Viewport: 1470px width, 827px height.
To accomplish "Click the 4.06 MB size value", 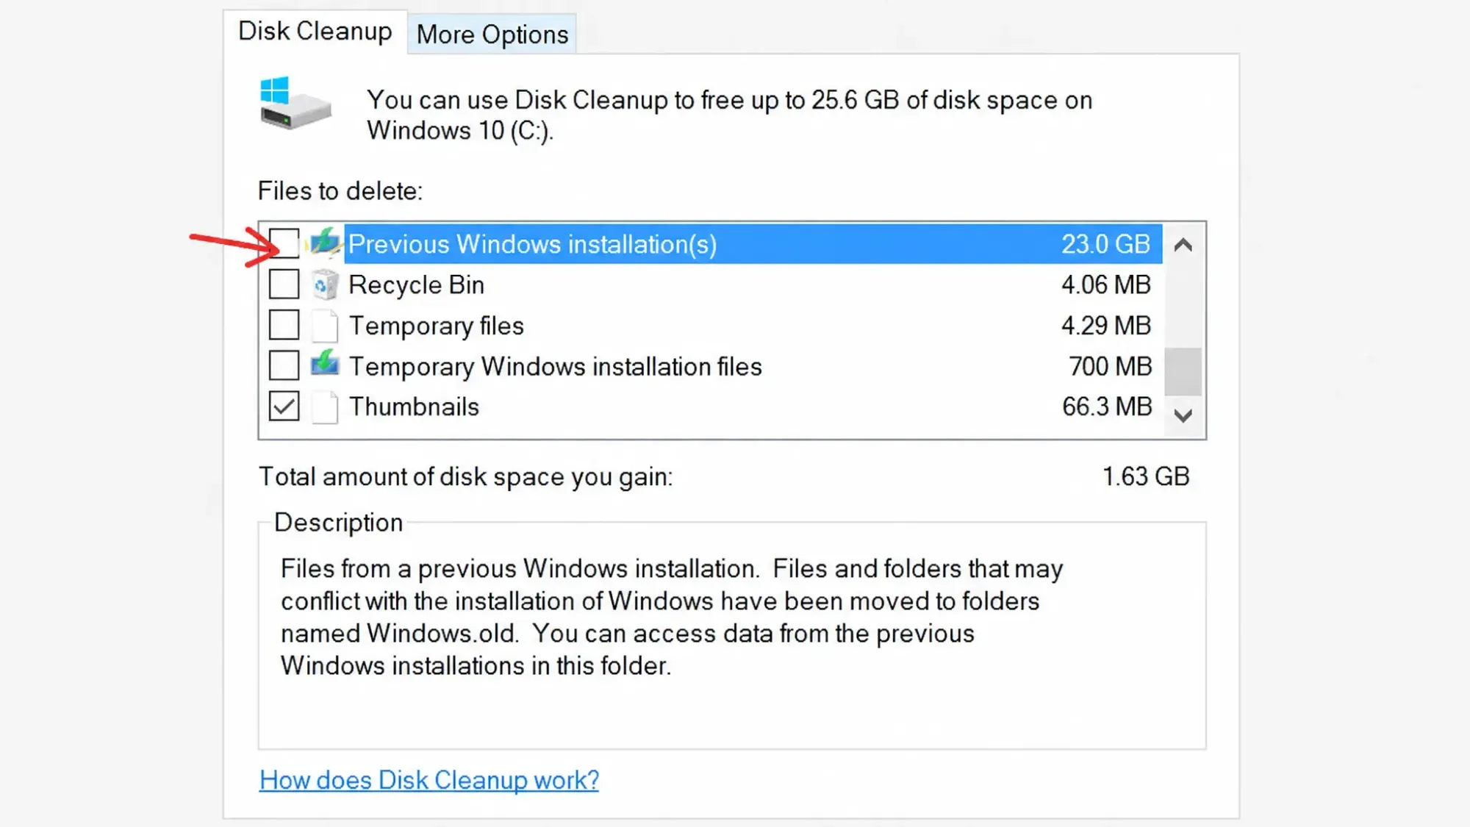I will tap(1106, 284).
